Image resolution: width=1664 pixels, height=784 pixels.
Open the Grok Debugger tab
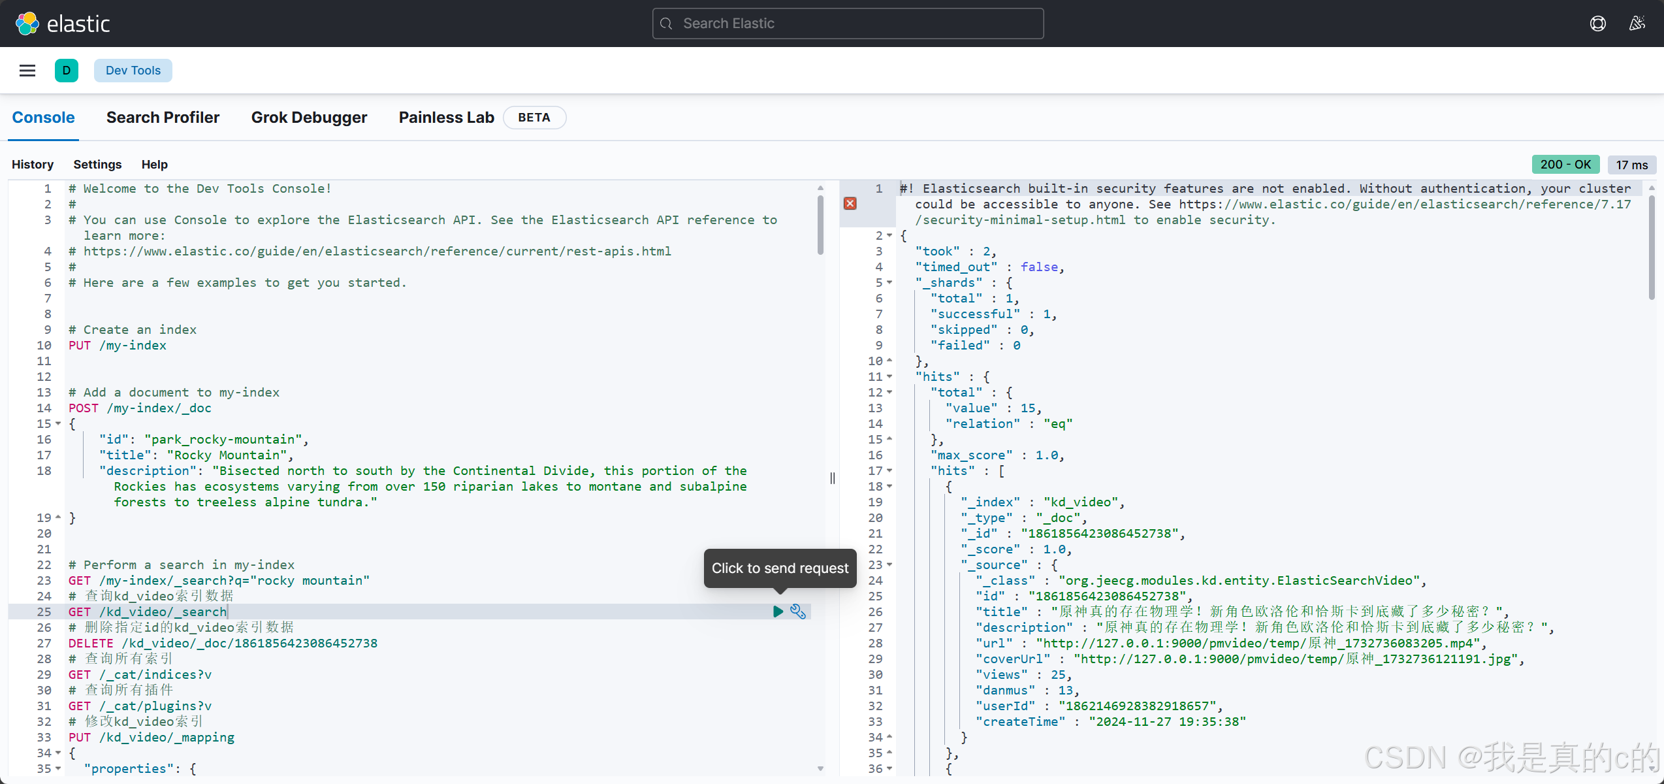point(310,118)
